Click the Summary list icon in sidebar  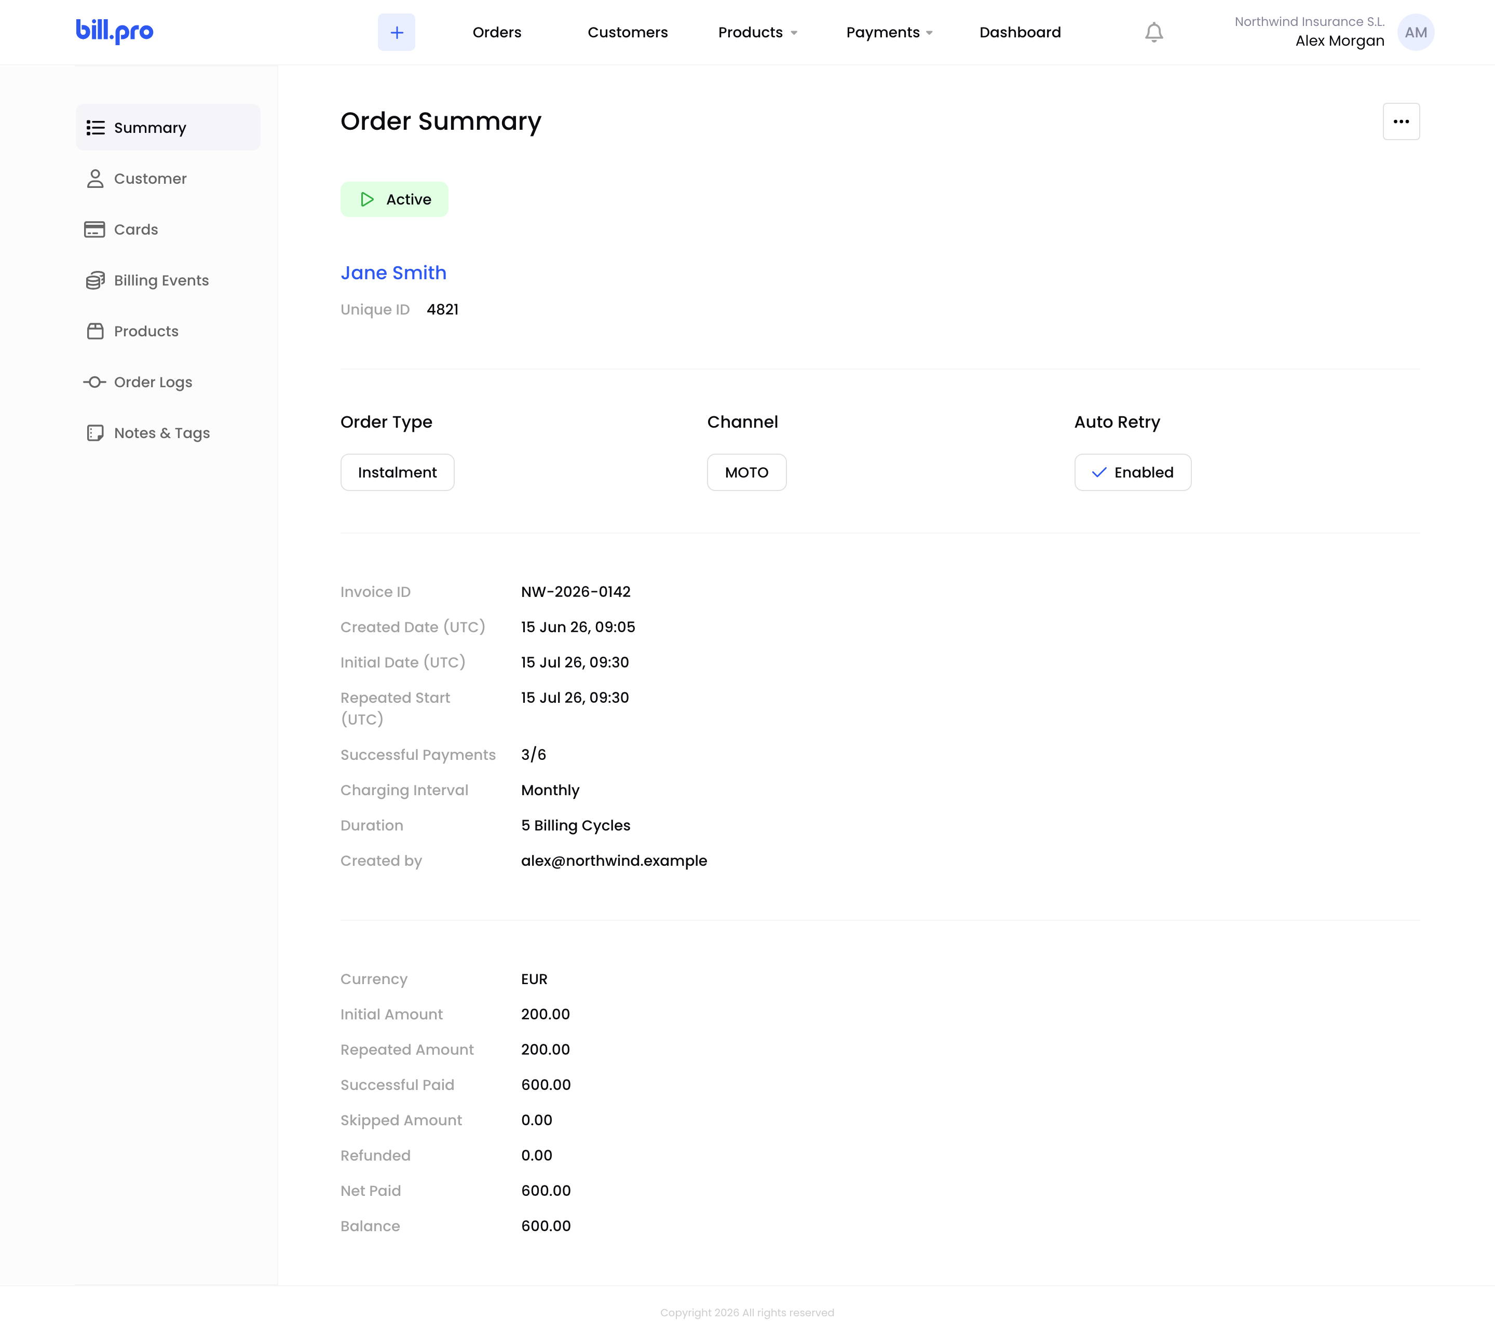point(96,128)
